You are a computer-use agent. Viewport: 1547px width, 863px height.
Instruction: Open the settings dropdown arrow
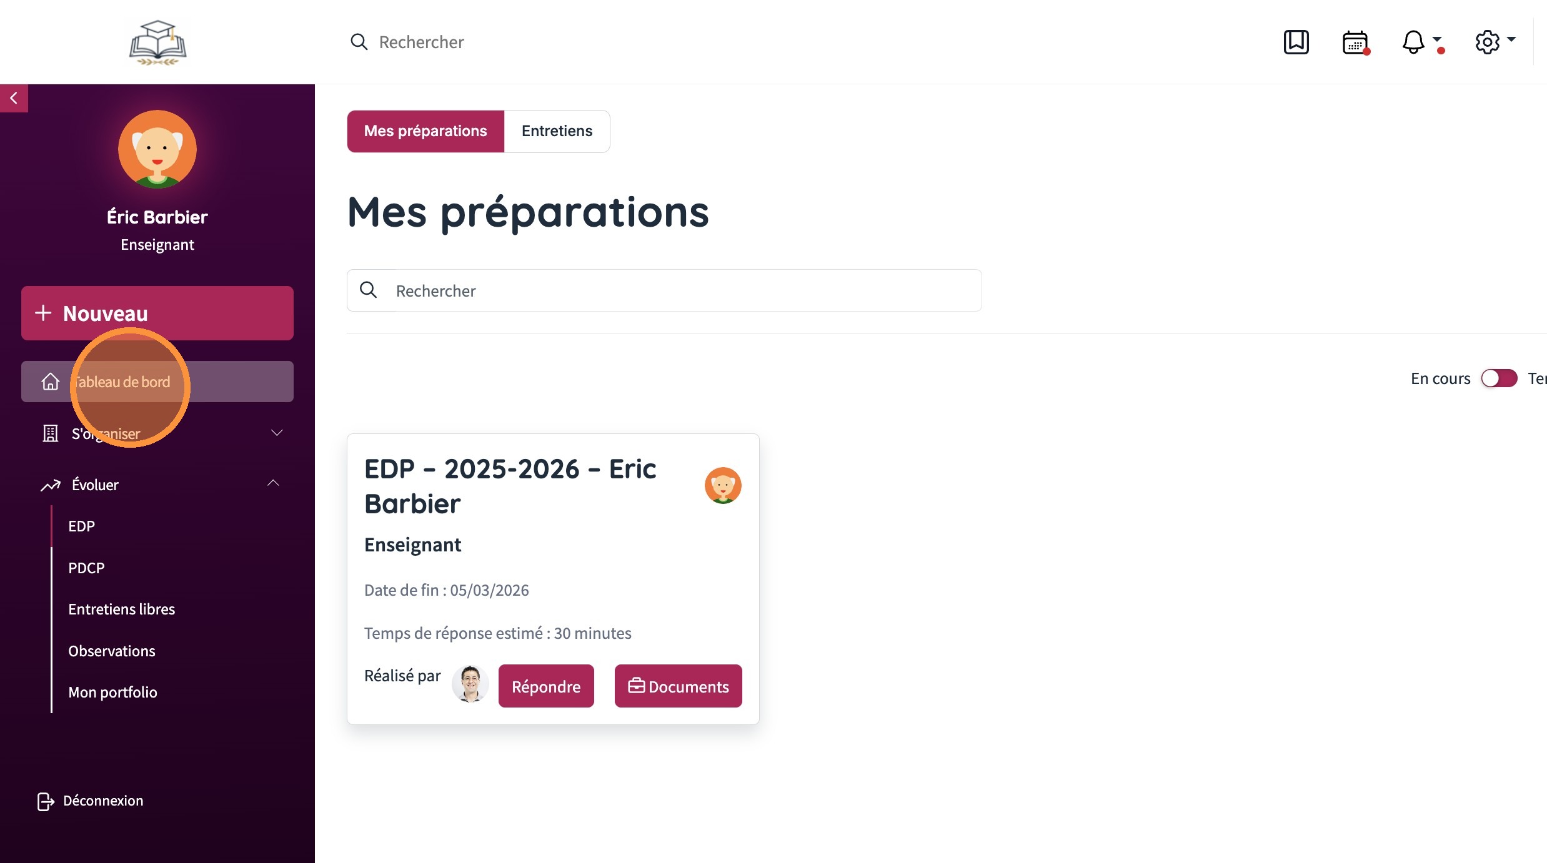pos(1511,39)
